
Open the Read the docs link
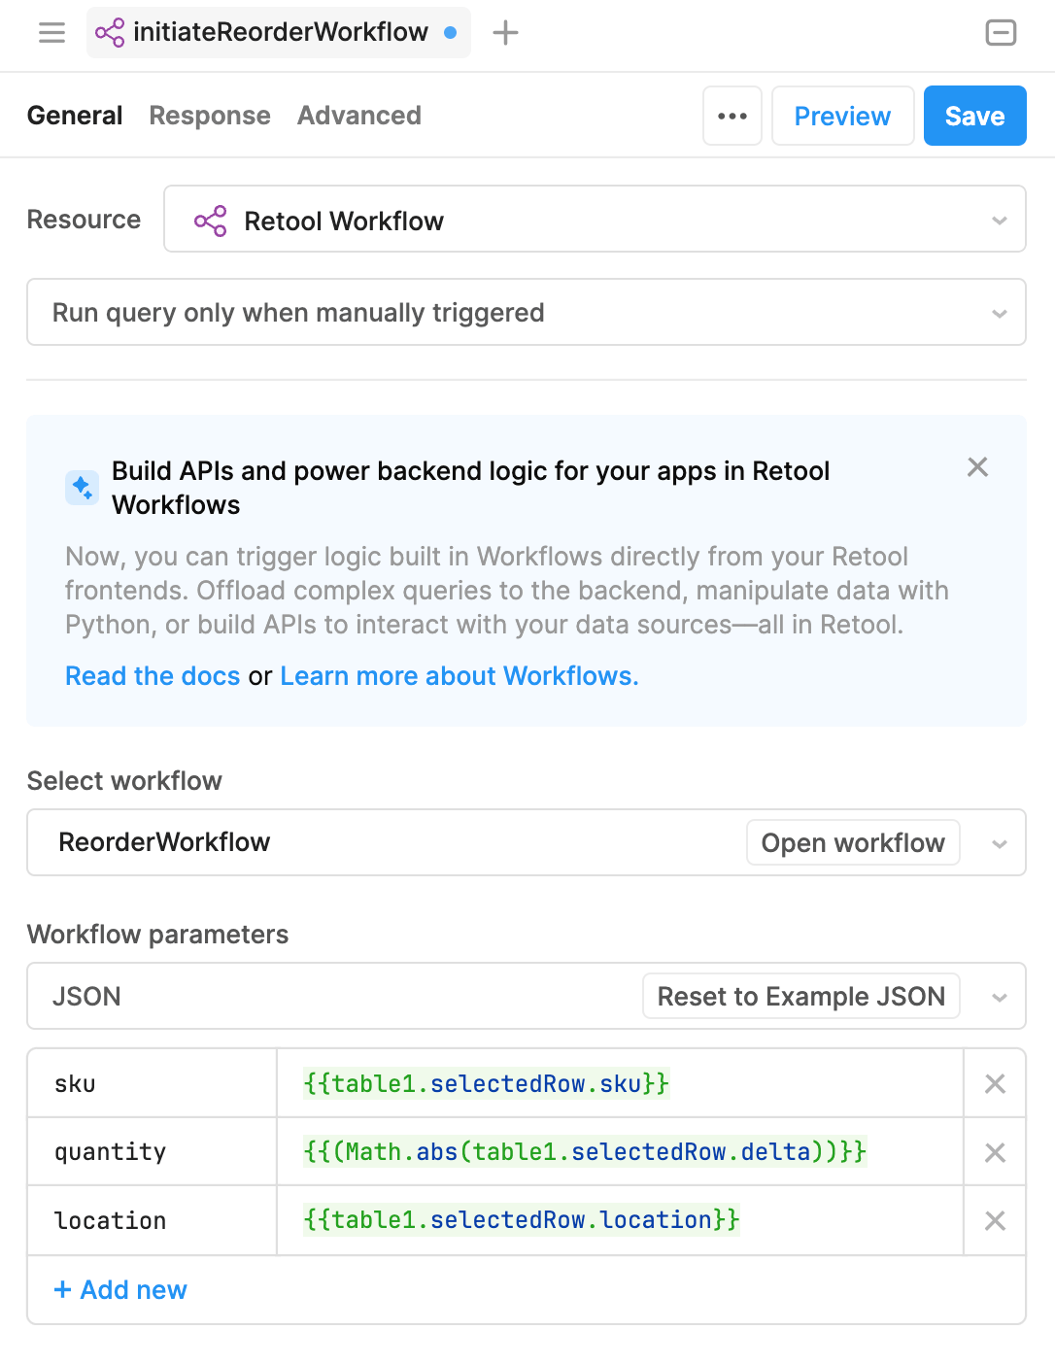(x=153, y=676)
